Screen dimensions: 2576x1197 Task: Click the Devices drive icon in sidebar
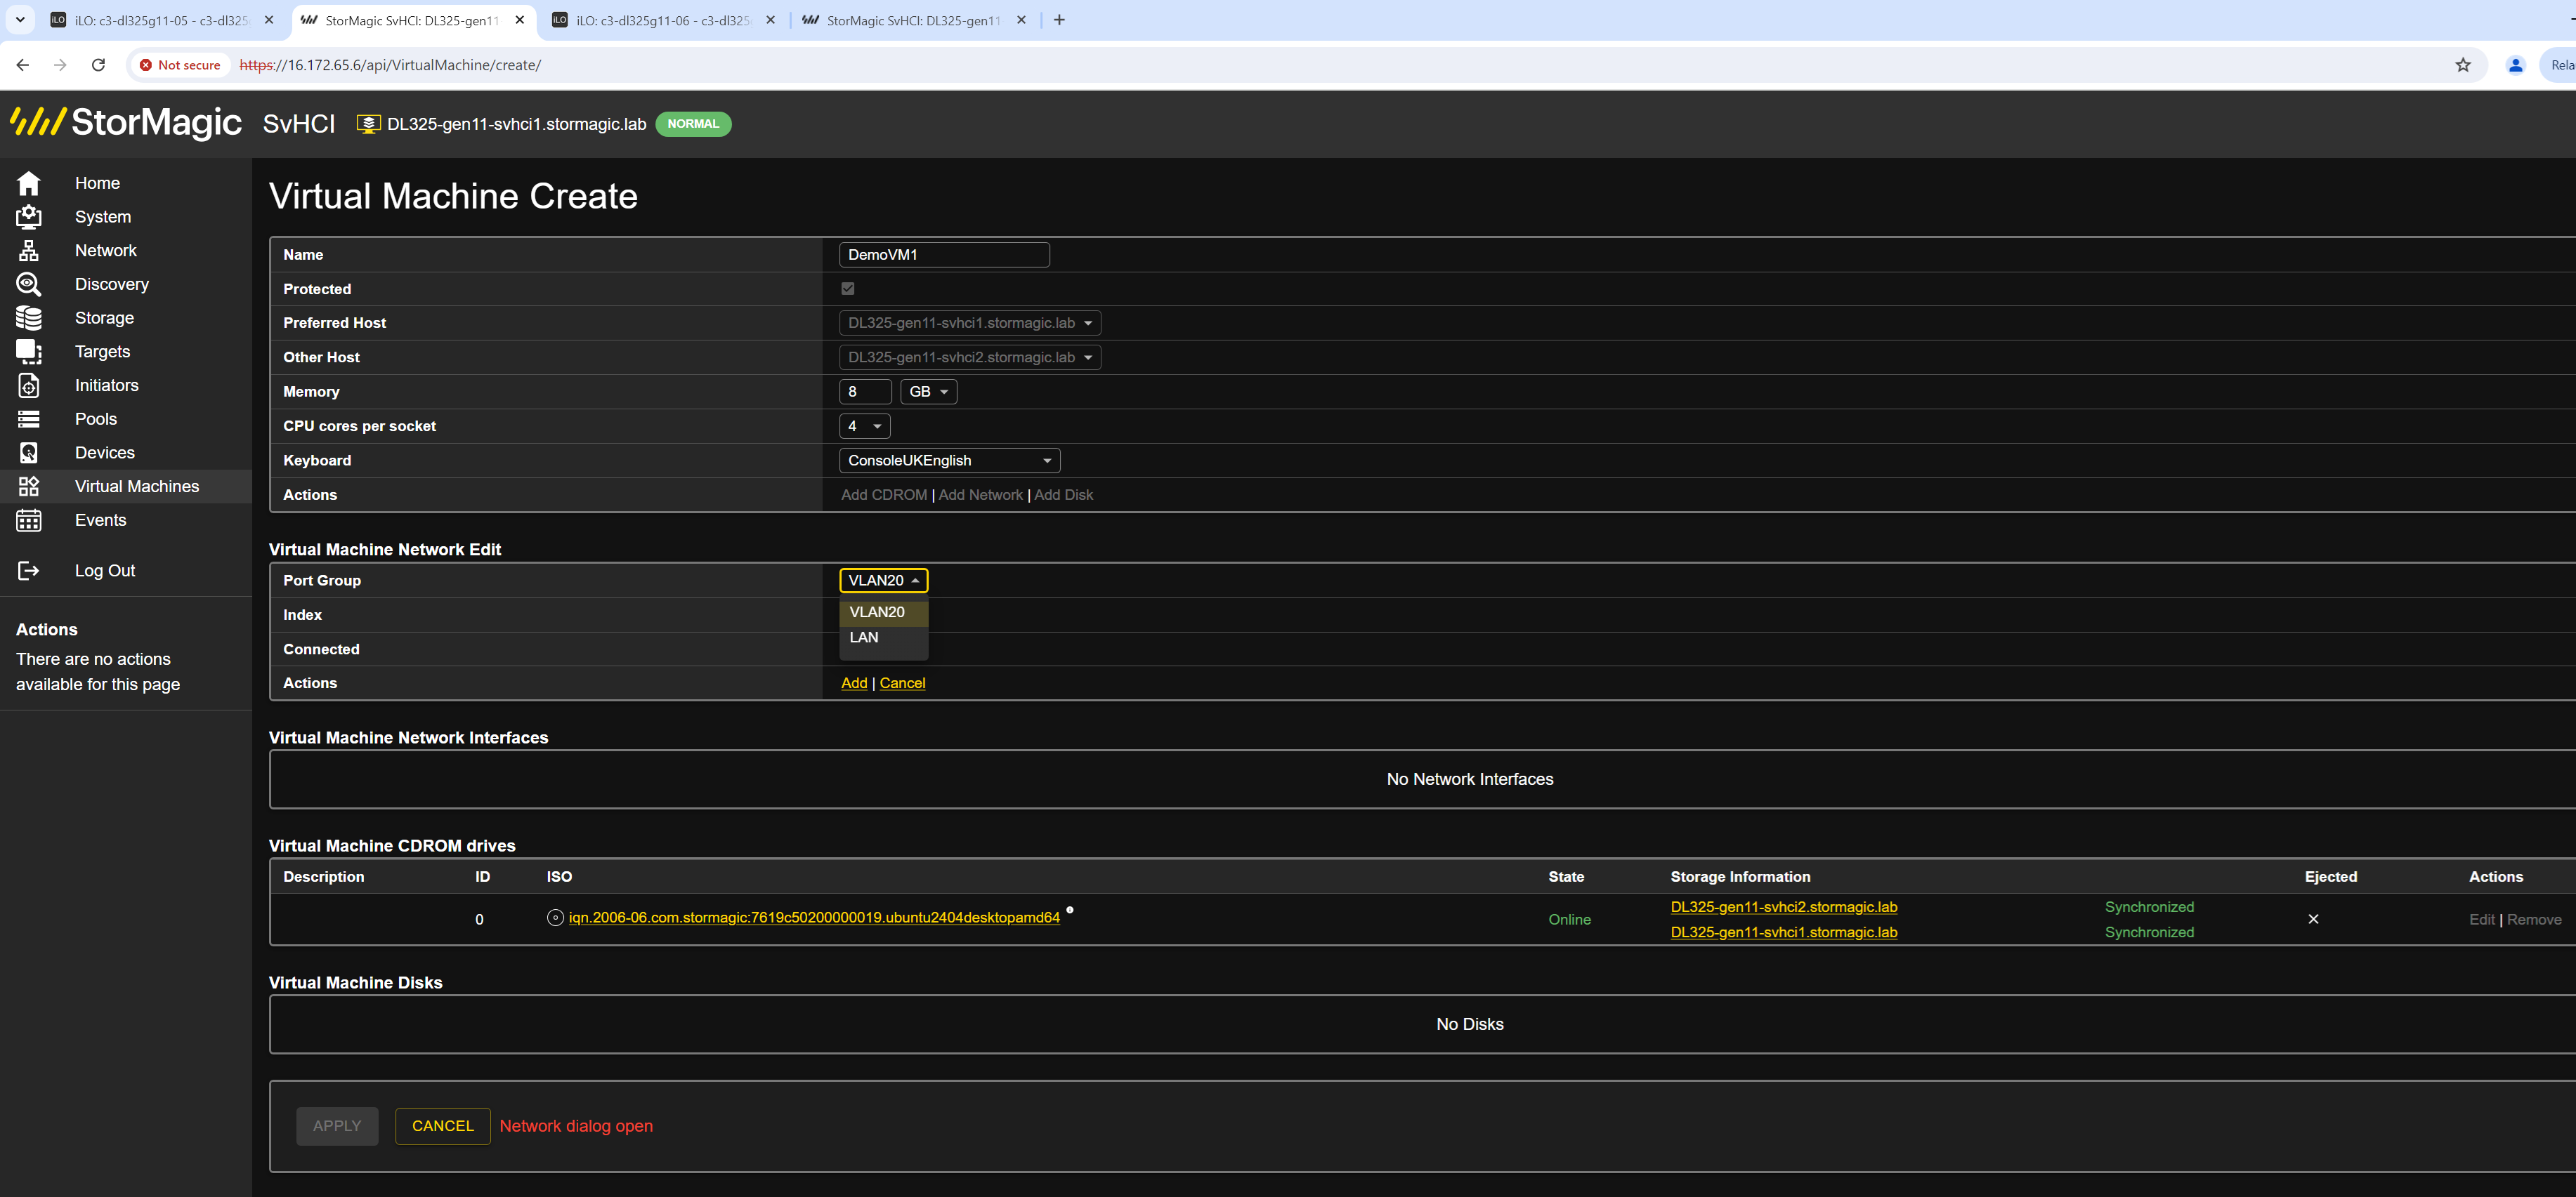(x=29, y=453)
